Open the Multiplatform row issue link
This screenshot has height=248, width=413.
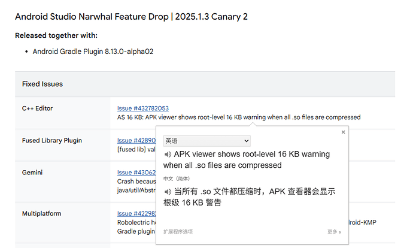136,213
